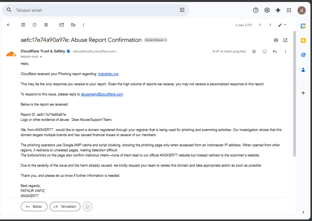Click the 'Report ID: aefc17e74a90a97e' line
Viewport: 312px width, 221px height.
pos(43,115)
